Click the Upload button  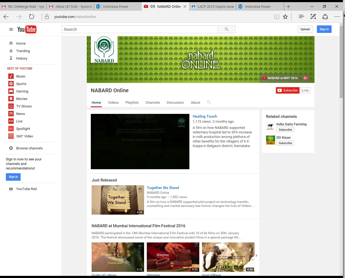click(x=305, y=29)
